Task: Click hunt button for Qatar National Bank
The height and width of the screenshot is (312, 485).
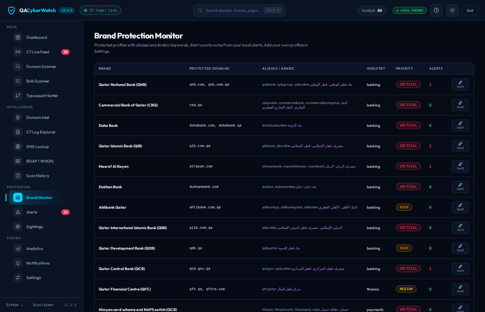Action: pyautogui.click(x=460, y=85)
